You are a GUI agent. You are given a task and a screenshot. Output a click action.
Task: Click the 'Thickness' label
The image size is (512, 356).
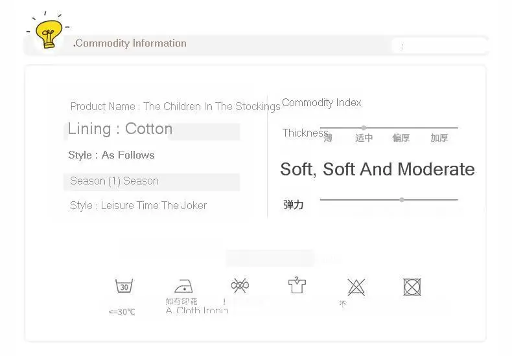click(305, 133)
